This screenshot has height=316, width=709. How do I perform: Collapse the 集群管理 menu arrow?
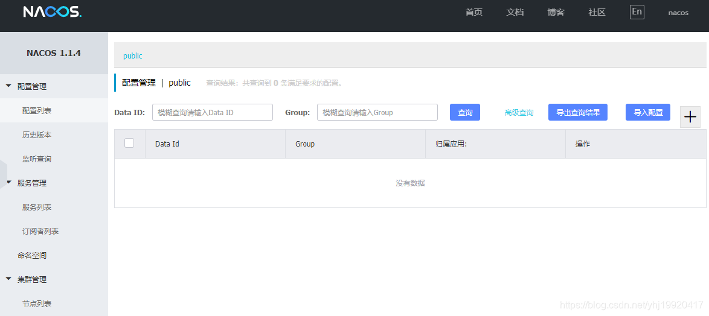(x=8, y=279)
